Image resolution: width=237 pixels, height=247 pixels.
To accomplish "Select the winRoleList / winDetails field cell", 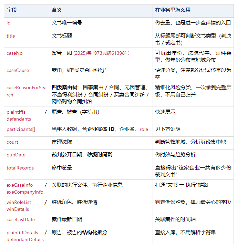I will pyautogui.click(x=27, y=205).
